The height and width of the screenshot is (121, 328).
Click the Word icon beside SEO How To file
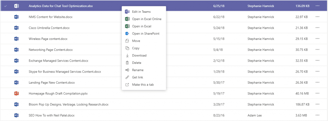(x=16, y=115)
